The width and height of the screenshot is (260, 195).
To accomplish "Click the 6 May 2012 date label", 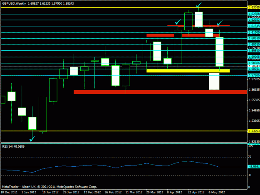I will (217, 192).
